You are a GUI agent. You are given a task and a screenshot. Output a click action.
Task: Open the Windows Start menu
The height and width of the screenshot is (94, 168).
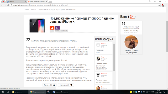[3, 92]
